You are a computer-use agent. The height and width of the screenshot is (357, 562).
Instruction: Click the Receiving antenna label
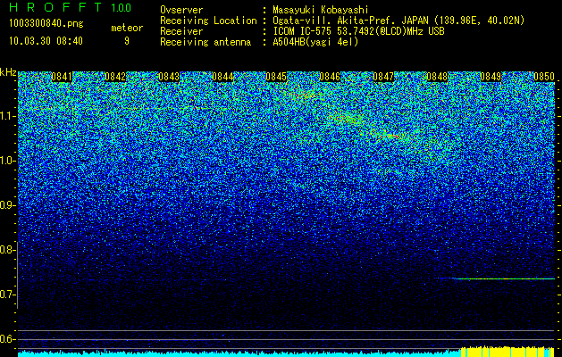(x=206, y=42)
